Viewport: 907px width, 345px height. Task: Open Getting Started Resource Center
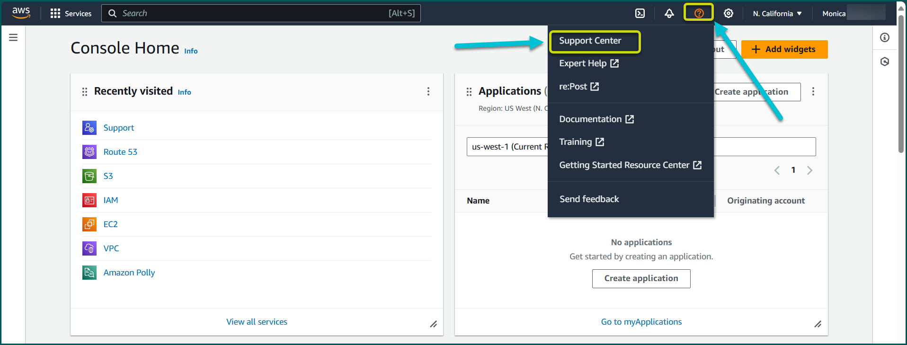point(631,165)
